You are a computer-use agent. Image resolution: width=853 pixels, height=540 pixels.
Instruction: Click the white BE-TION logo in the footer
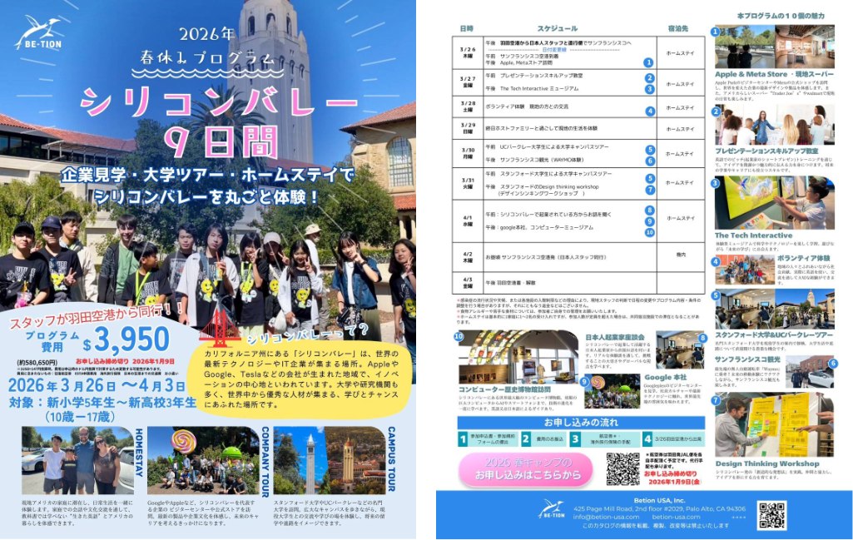click(x=551, y=508)
